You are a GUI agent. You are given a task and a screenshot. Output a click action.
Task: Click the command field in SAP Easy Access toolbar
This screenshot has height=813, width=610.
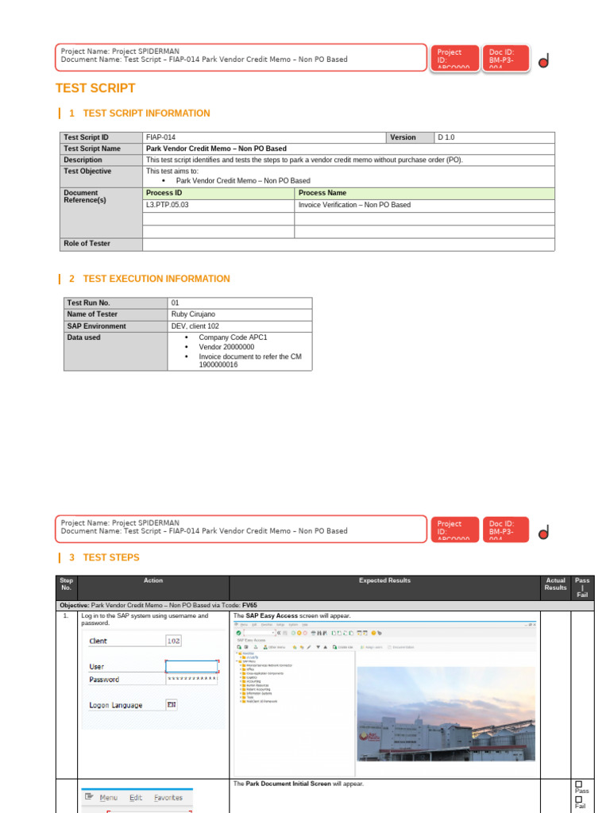pyautogui.click(x=259, y=633)
